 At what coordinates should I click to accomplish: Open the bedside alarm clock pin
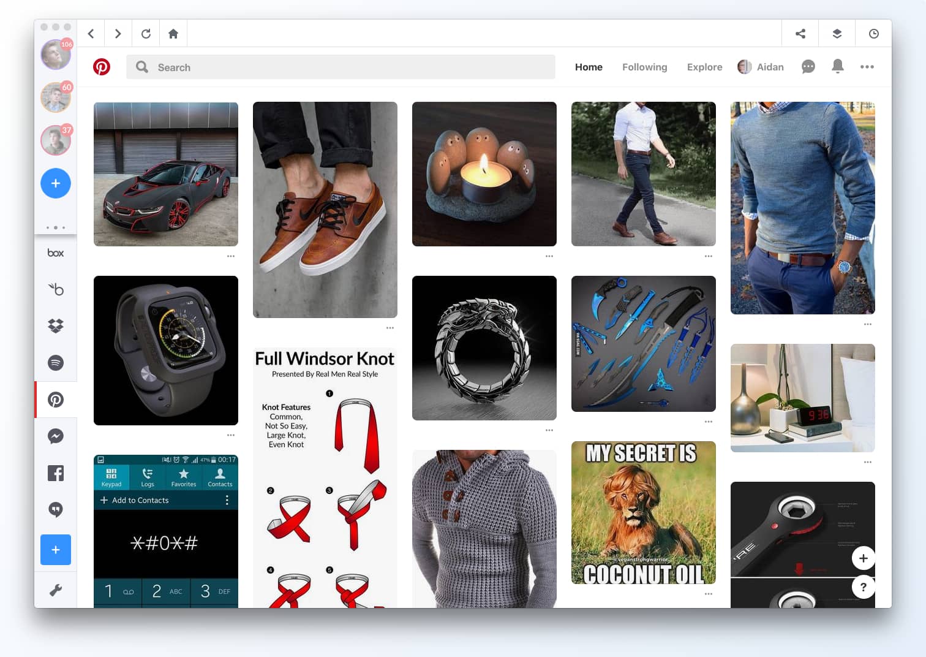(x=803, y=398)
